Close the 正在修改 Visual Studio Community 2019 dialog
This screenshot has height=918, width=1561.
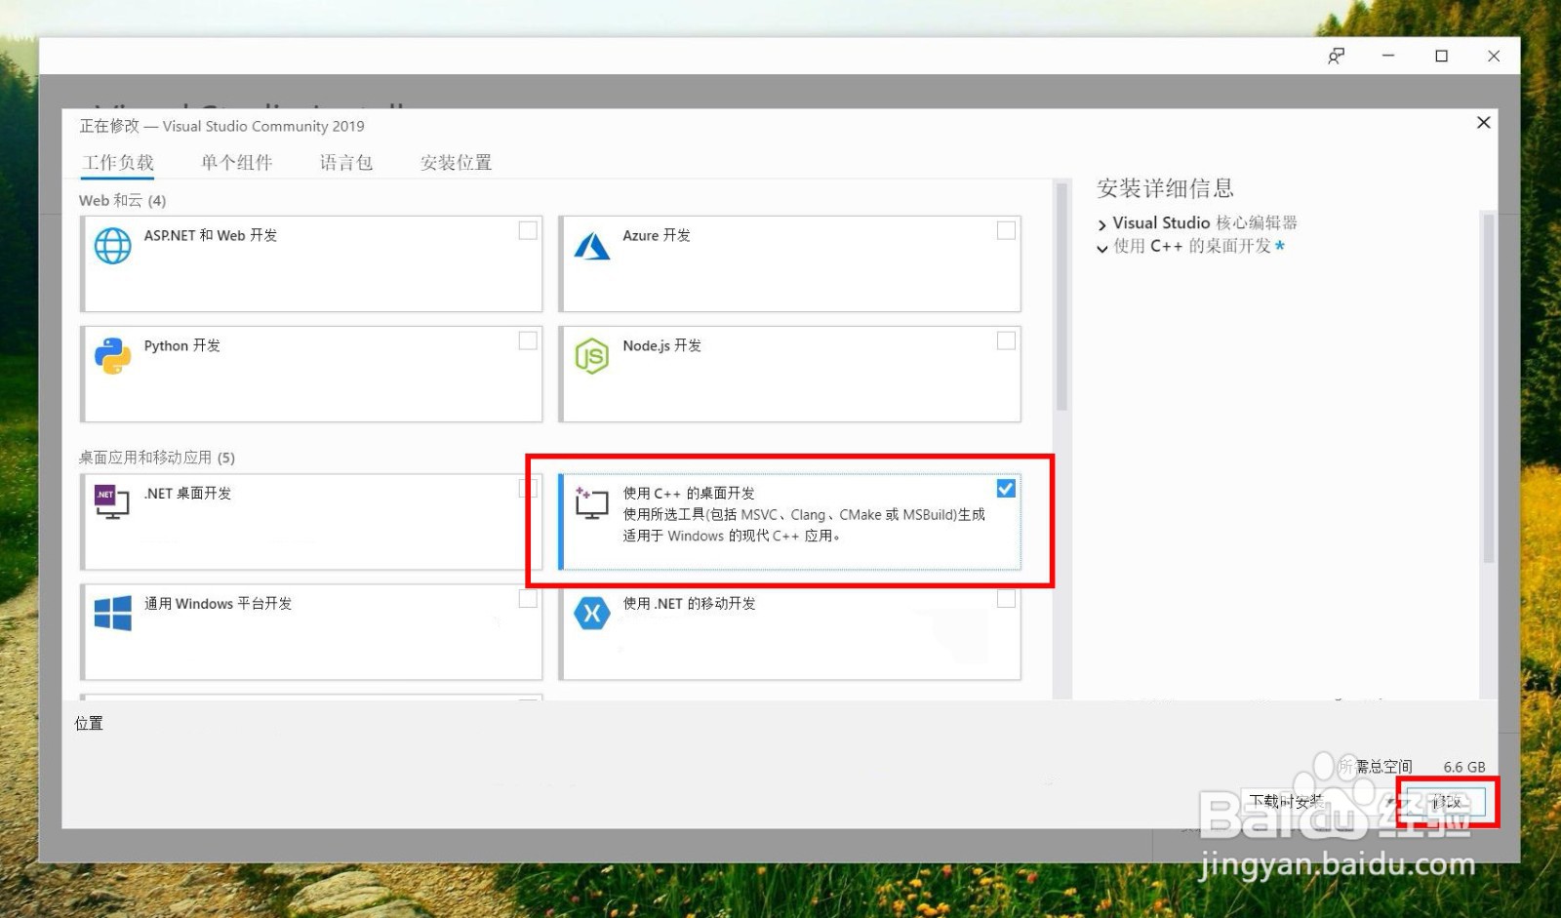[x=1483, y=122]
